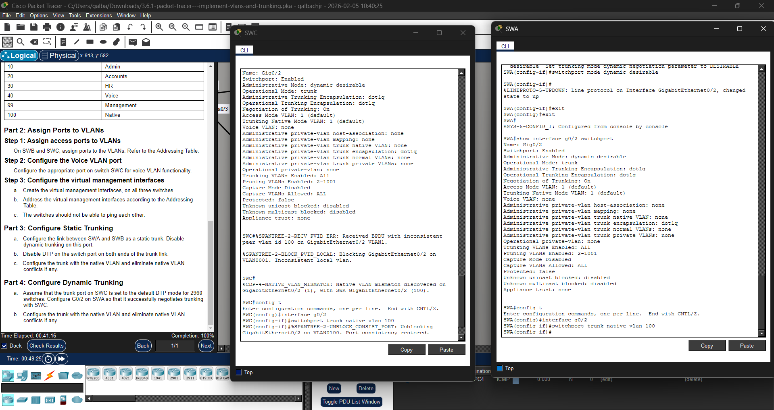This screenshot has width=774, height=410.
Task: Choose the Wireless Devices subcategory icon
Action: [x=50, y=400]
